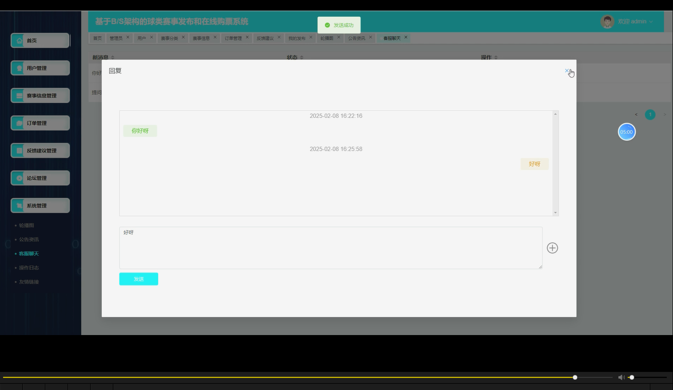Click the system title in header banner

172,21
